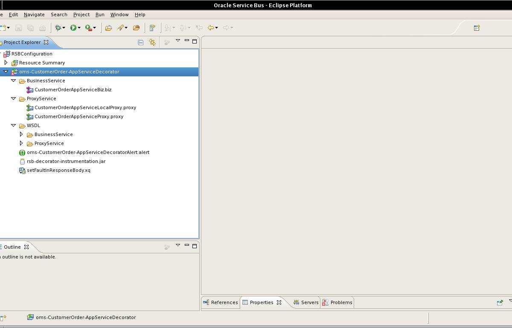
Task: Collapse the oms-CustomerOrder-AppServiceDecorator project
Action: (6, 72)
